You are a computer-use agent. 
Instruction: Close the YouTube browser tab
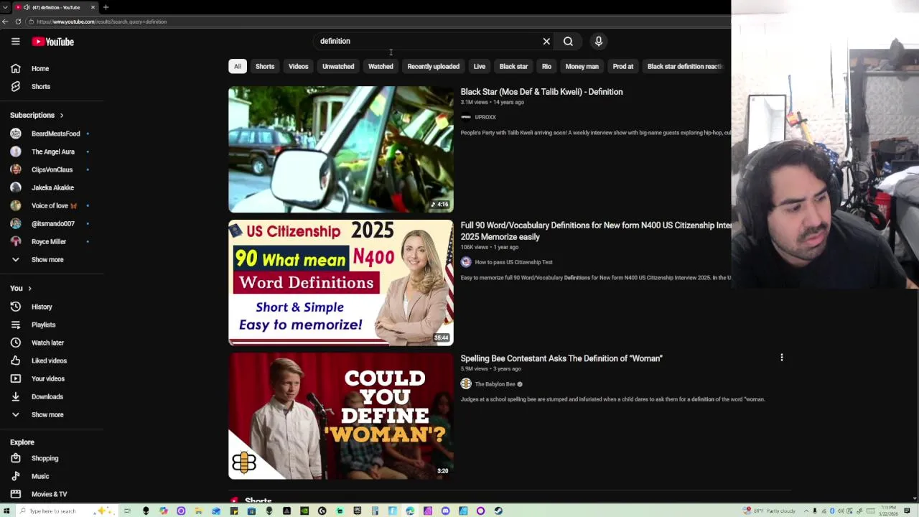point(93,7)
